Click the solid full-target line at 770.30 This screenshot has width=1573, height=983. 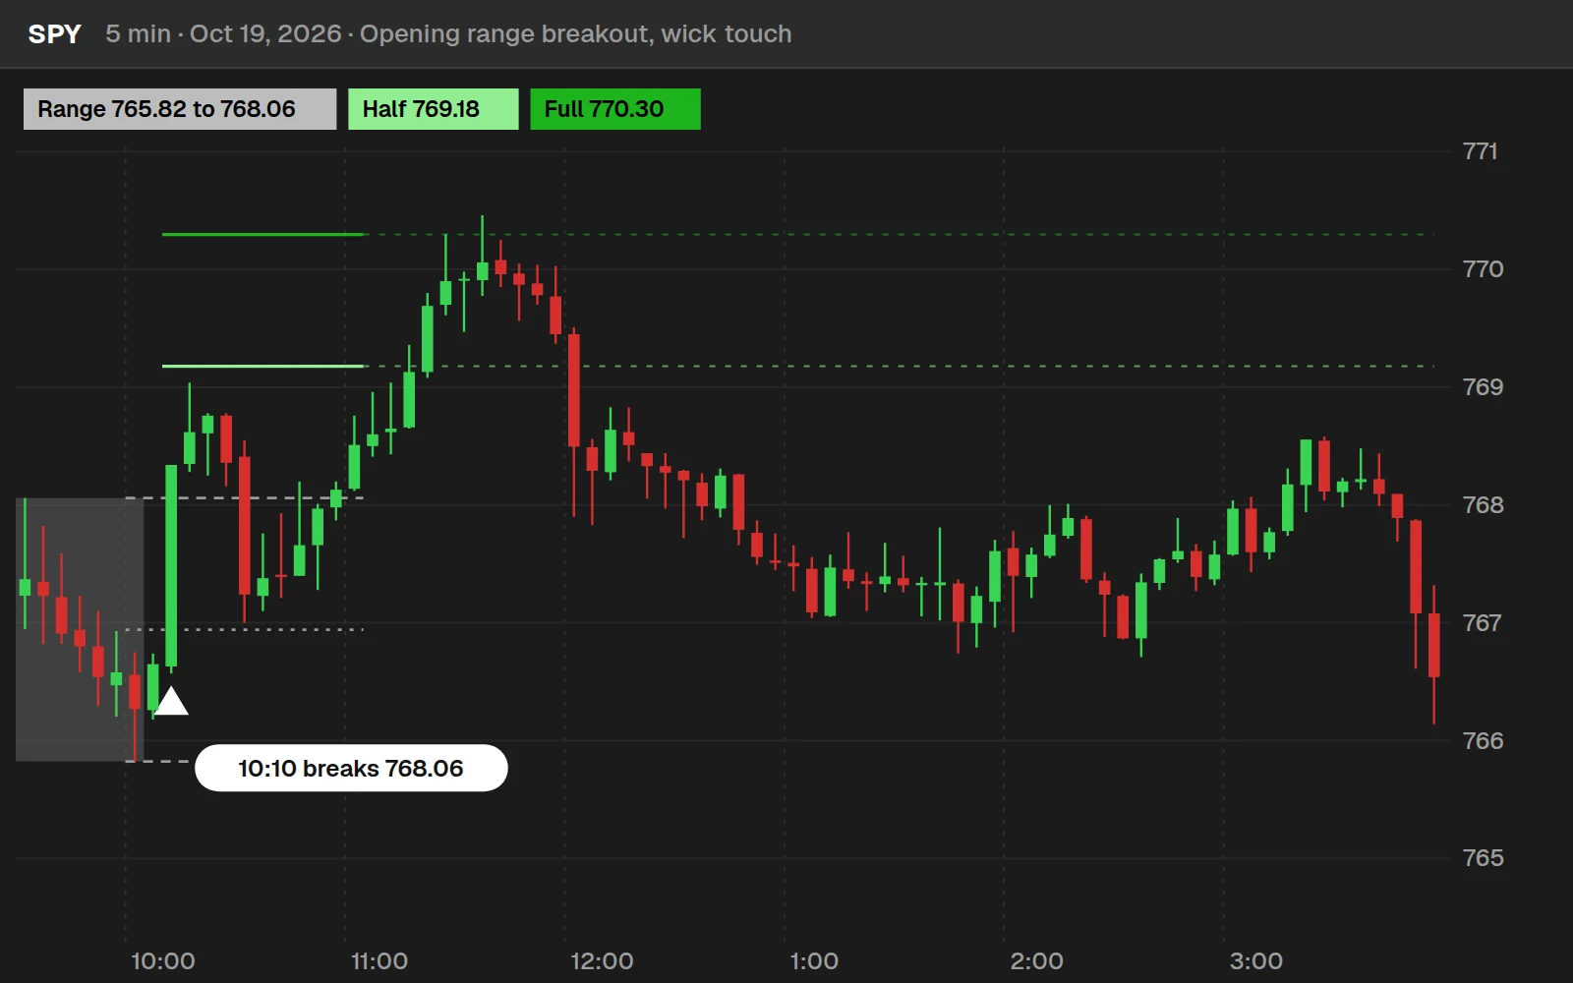click(262, 234)
